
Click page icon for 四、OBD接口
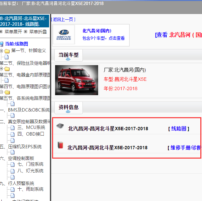[x=12, y=134]
